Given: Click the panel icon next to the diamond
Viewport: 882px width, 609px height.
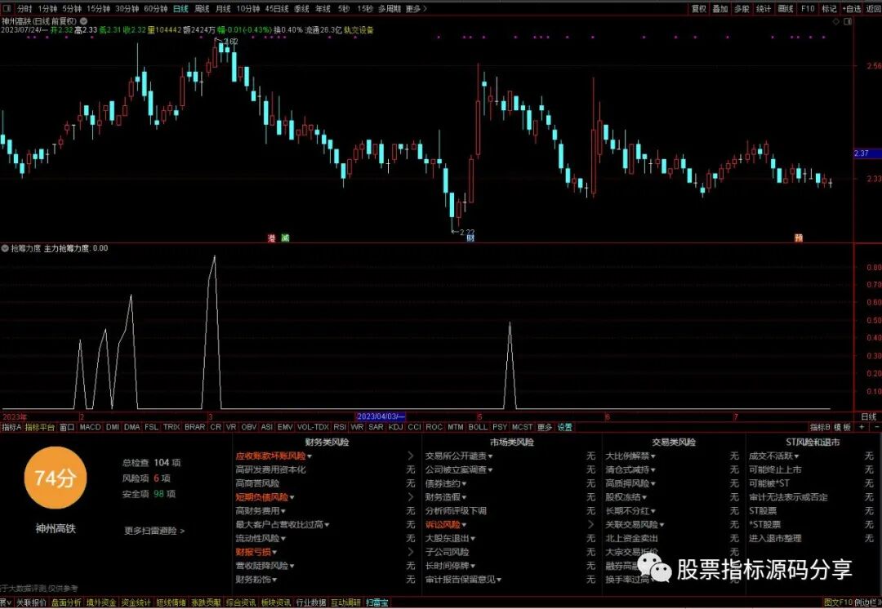Looking at the screenshot, I should [848, 21].
